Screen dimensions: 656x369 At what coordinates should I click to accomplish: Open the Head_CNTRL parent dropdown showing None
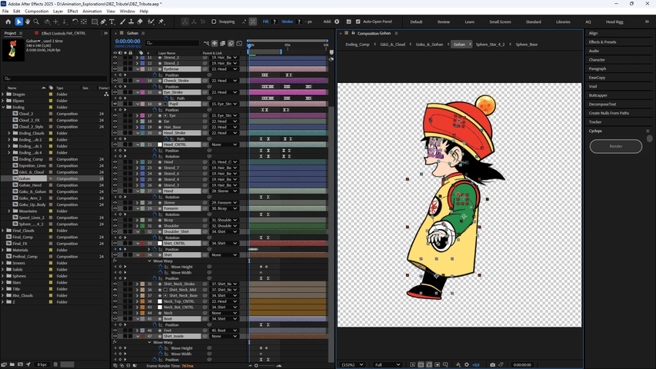coord(225,145)
